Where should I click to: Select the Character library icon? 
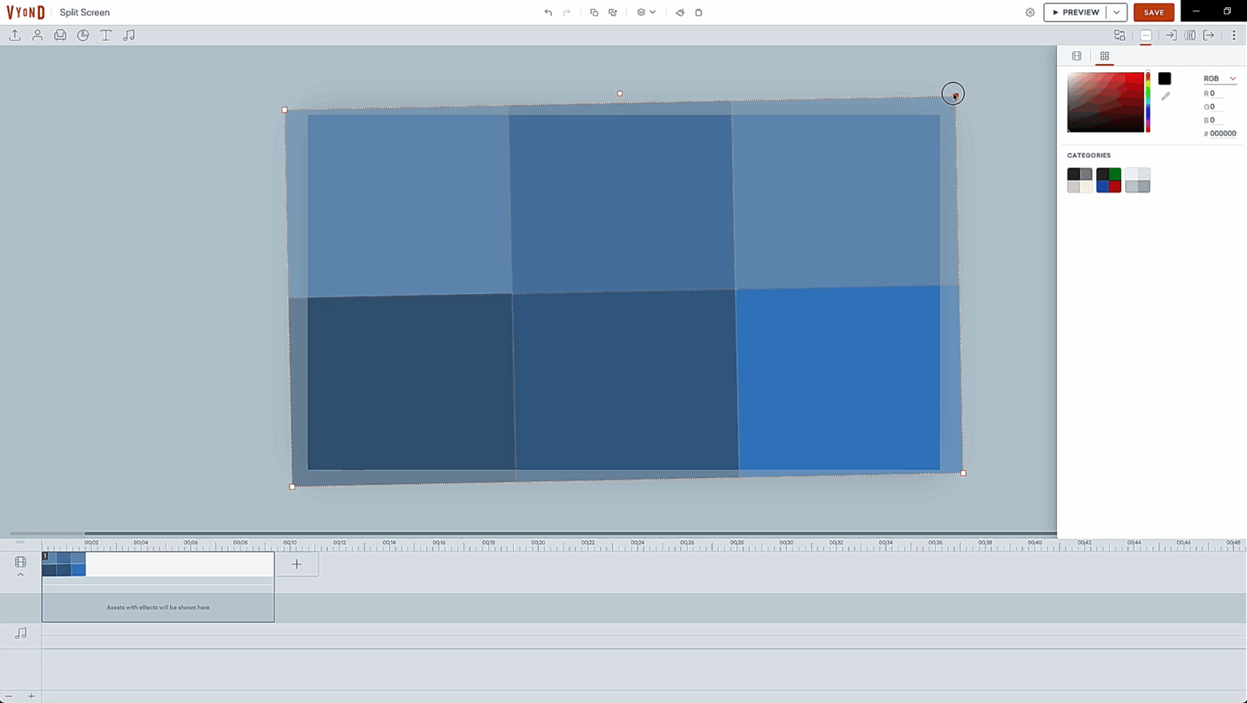37,35
